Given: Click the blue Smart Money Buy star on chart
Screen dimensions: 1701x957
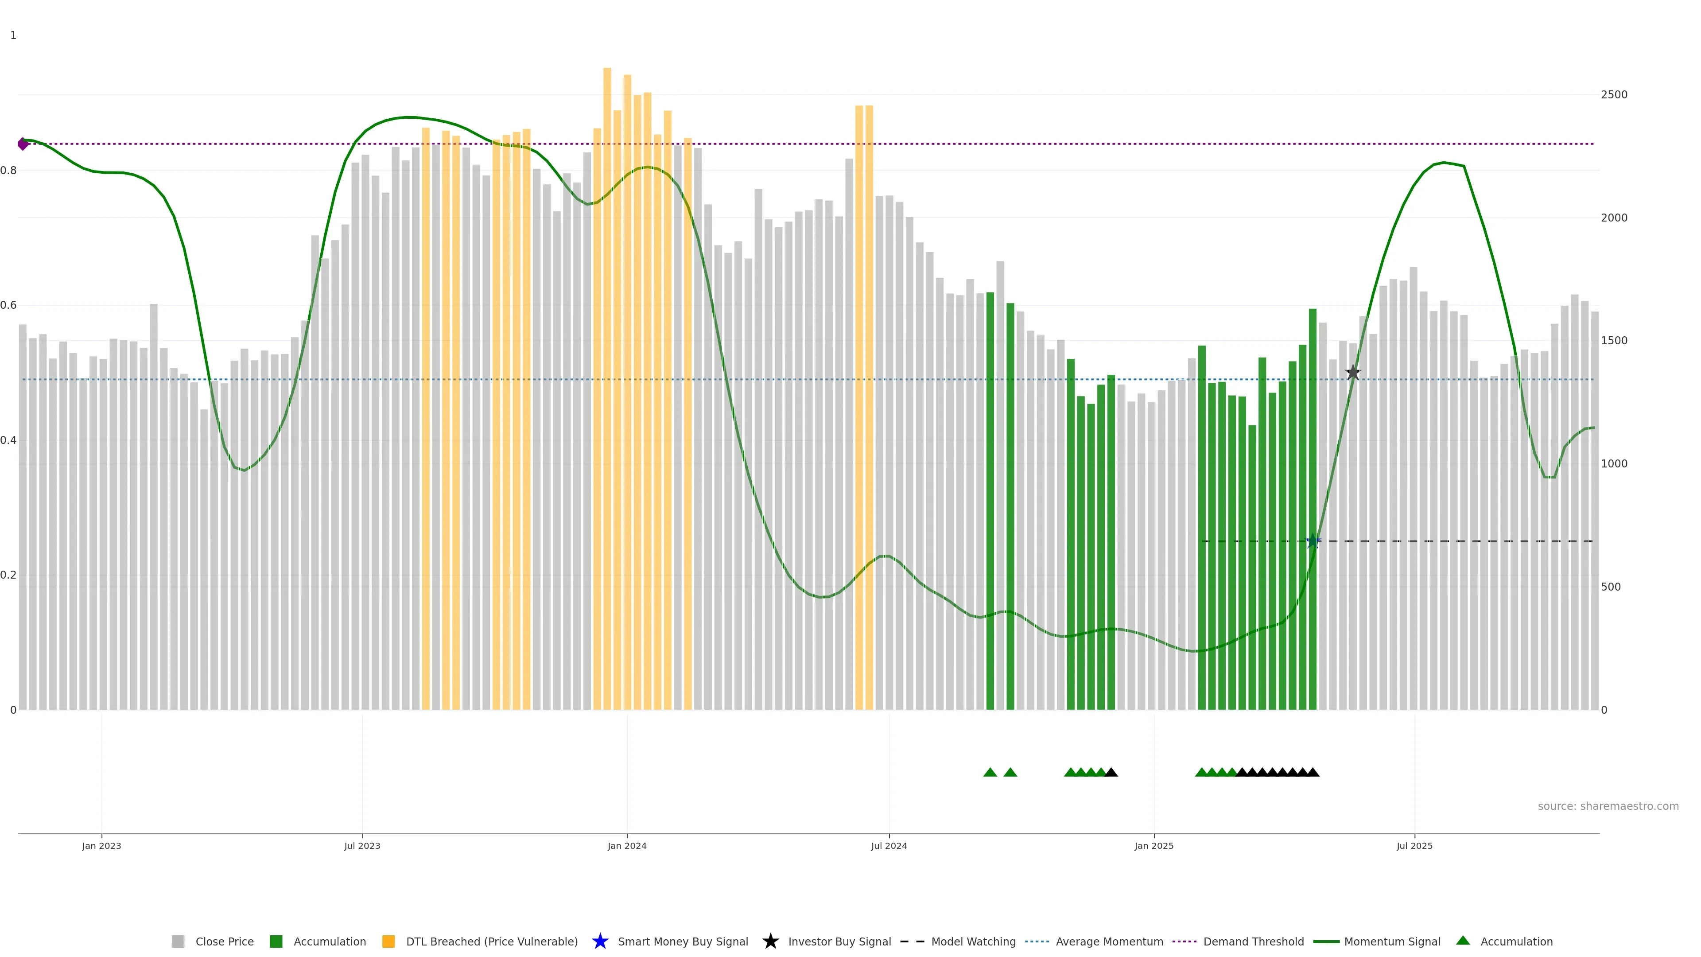Looking at the screenshot, I should pyautogui.click(x=1313, y=541).
